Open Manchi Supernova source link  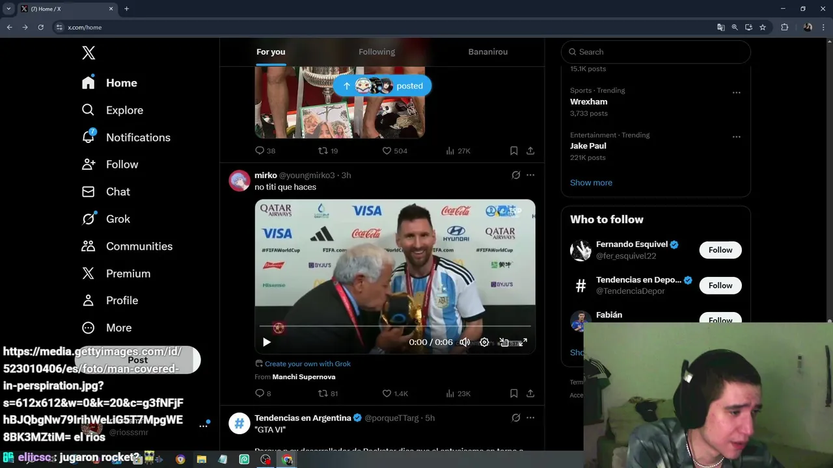[x=304, y=377]
